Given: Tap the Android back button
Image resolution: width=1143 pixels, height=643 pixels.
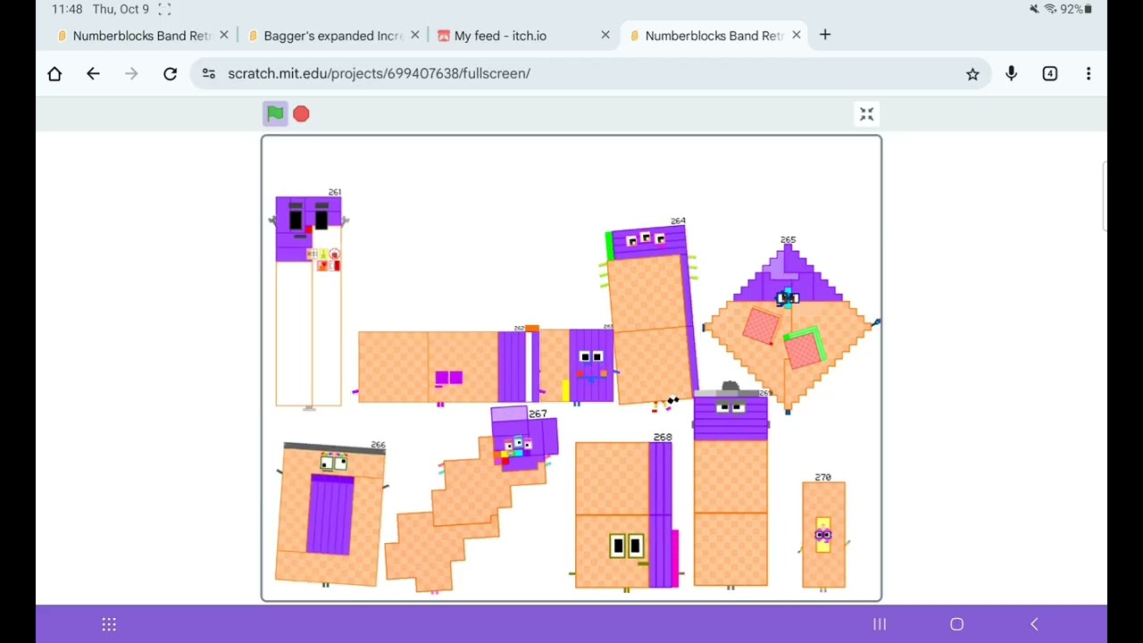Looking at the screenshot, I should point(1034,624).
